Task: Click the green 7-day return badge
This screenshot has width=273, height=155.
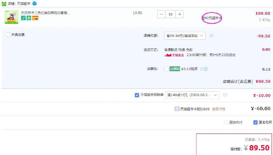Action: pyautogui.click(x=23, y=18)
